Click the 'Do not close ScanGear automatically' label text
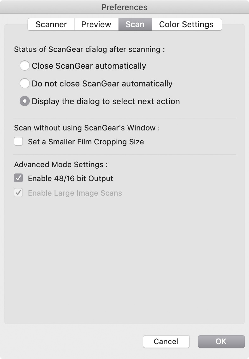The height and width of the screenshot is (359, 249). pos(102,84)
